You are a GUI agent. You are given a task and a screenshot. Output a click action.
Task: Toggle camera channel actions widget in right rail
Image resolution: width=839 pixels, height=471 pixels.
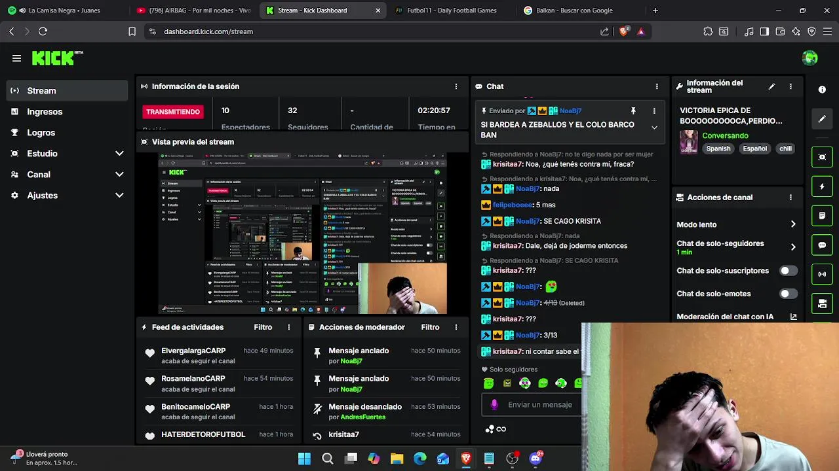(x=822, y=304)
